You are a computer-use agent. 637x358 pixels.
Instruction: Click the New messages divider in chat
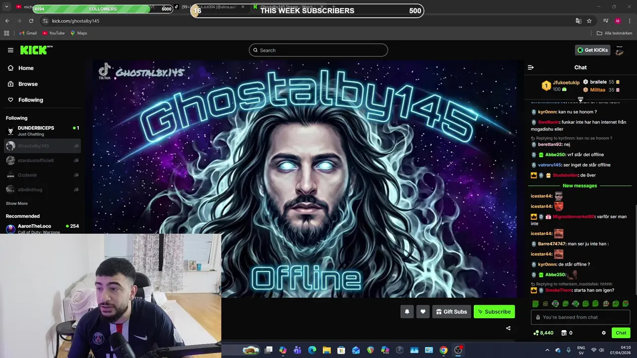tap(580, 185)
